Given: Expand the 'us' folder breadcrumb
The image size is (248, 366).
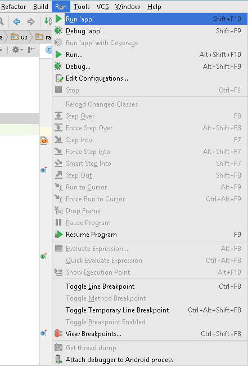Looking at the screenshot, I should (x=19, y=37).
